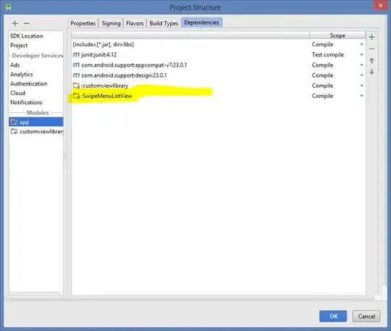This screenshot has height=331, width=391.
Task: Remove selected dependency using gray minus icon
Action: click(x=371, y=49)
